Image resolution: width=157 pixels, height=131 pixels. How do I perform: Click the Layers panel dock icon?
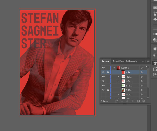click(x=155, y=63)
